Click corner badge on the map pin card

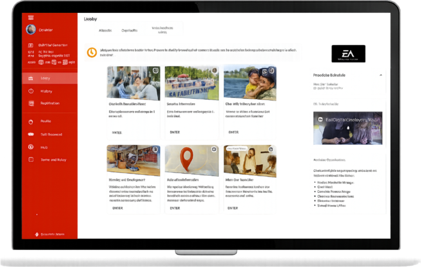[x=214, y=149]
